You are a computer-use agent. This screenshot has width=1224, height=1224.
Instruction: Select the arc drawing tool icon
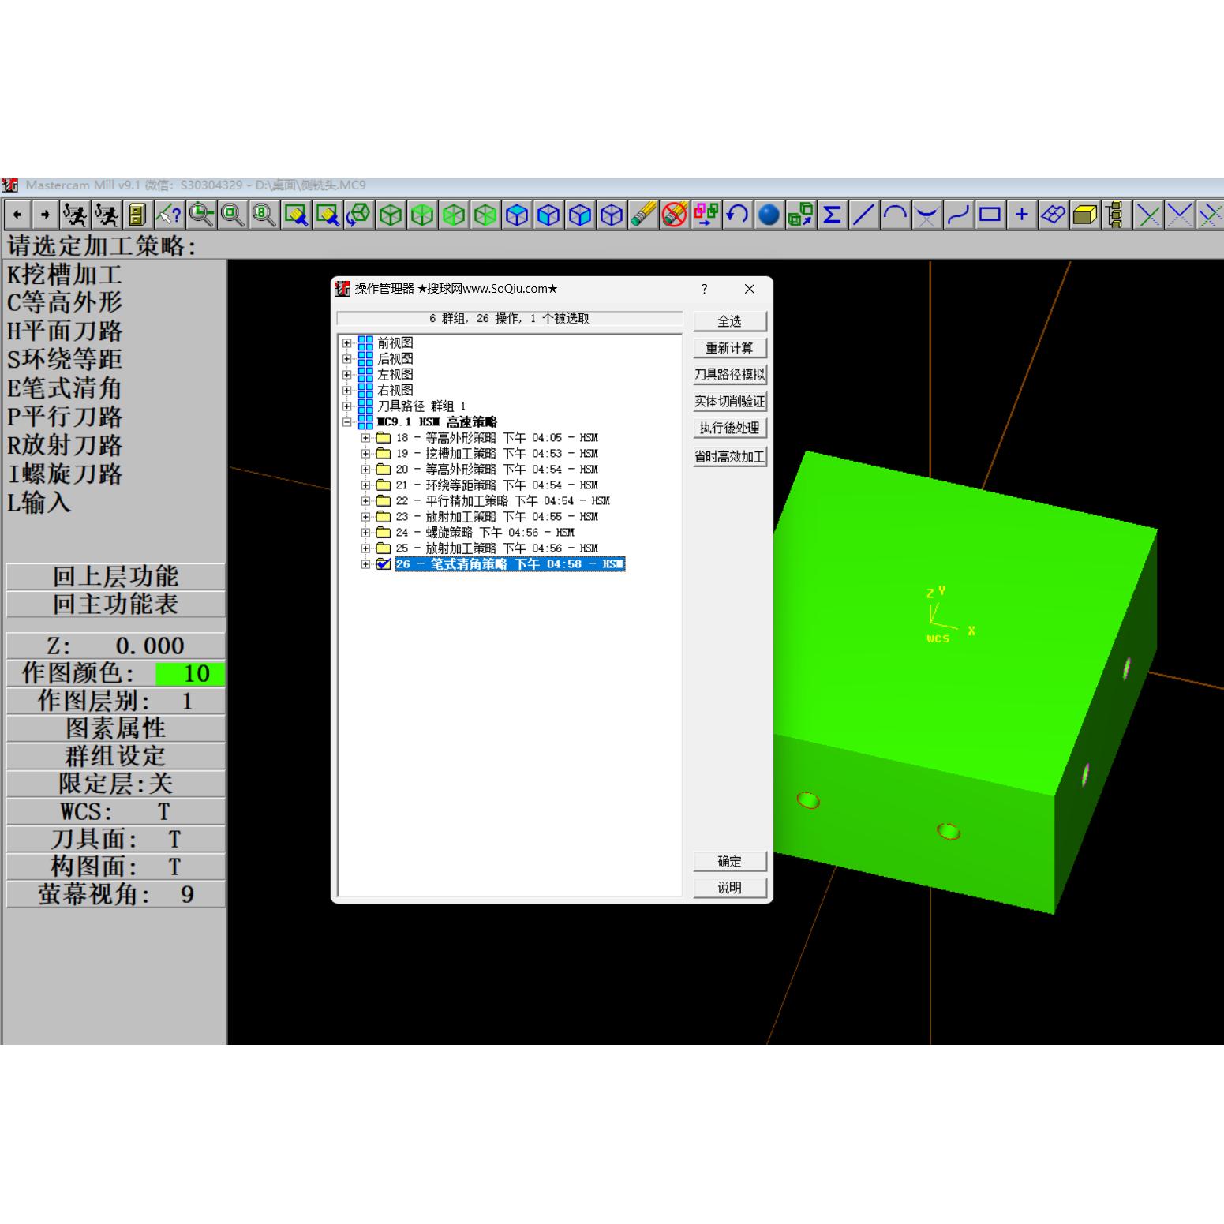(896, 215)
